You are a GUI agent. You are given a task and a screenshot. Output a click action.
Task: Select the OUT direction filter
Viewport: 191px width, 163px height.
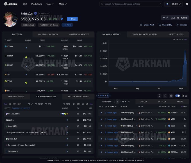14,104
